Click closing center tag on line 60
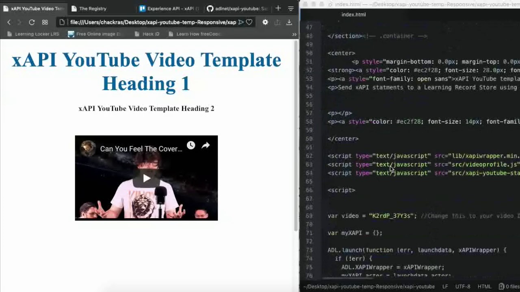This screenshot has height=292, width=520. pyautogui.click(x=343, y=139)
